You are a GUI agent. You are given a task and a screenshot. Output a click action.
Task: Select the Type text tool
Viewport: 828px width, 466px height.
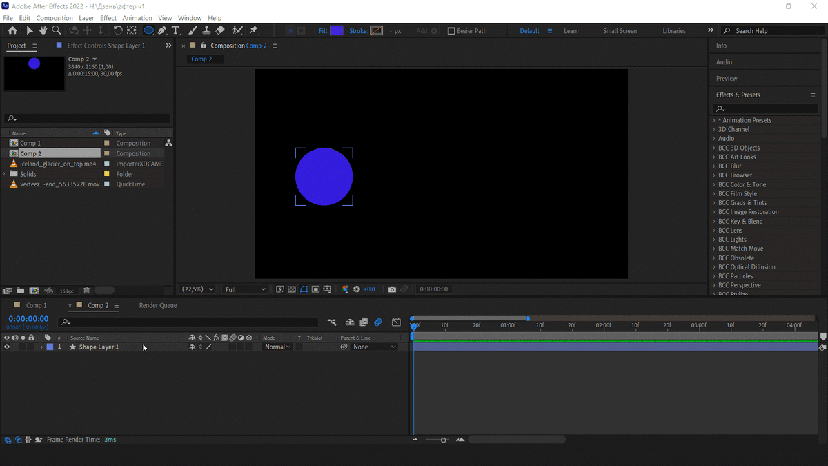(x=176, y=30)
